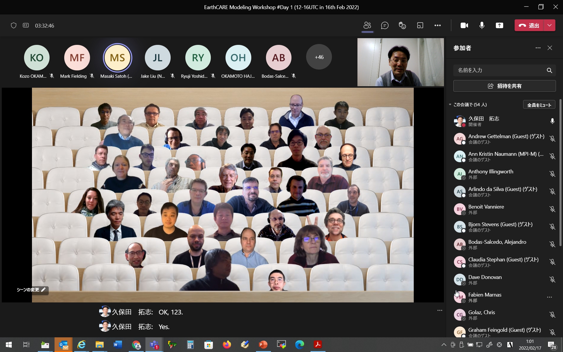
Task: Mute icon for Golaz, Chris
Action: 552,315
